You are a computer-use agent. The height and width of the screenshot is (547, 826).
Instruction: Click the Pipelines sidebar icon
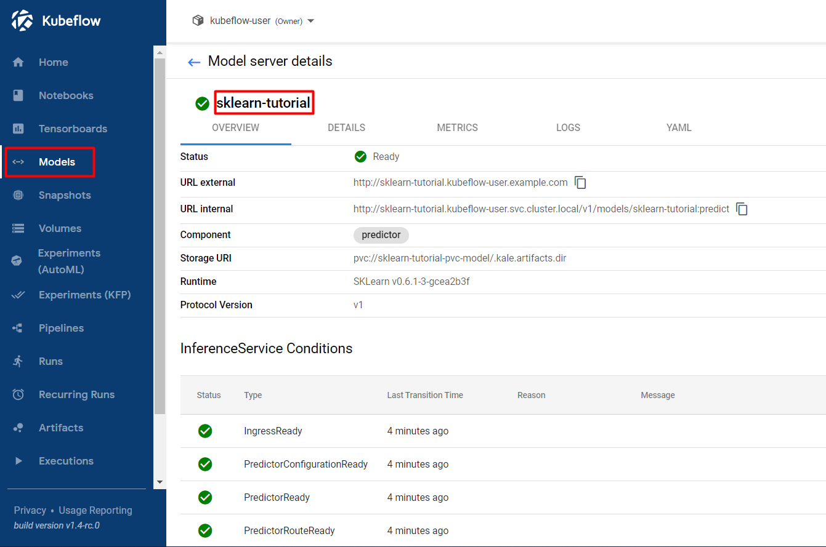(x=18, y=328)
